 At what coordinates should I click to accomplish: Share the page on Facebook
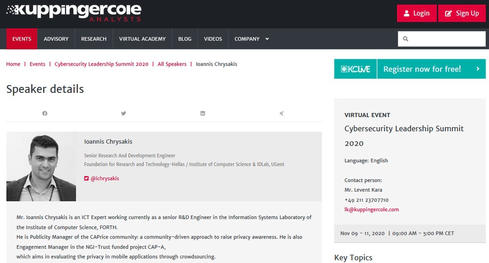45,113
